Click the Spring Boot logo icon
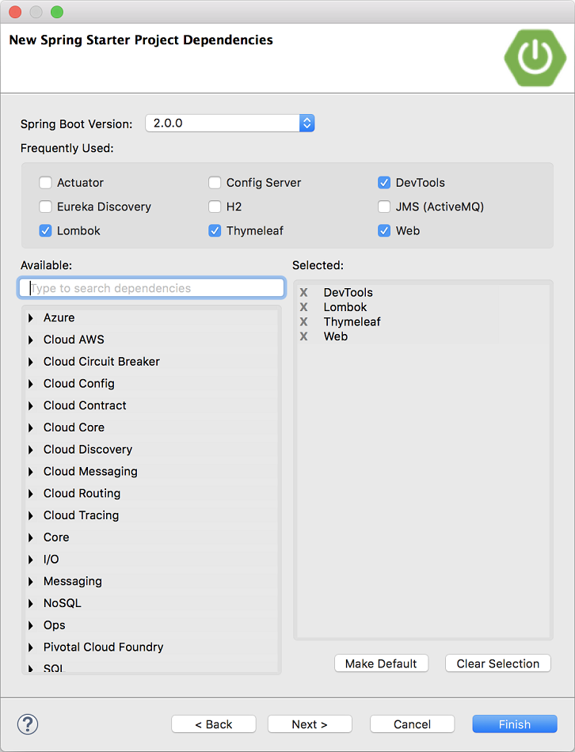The image size is (575, 752). tap(535, 58)
